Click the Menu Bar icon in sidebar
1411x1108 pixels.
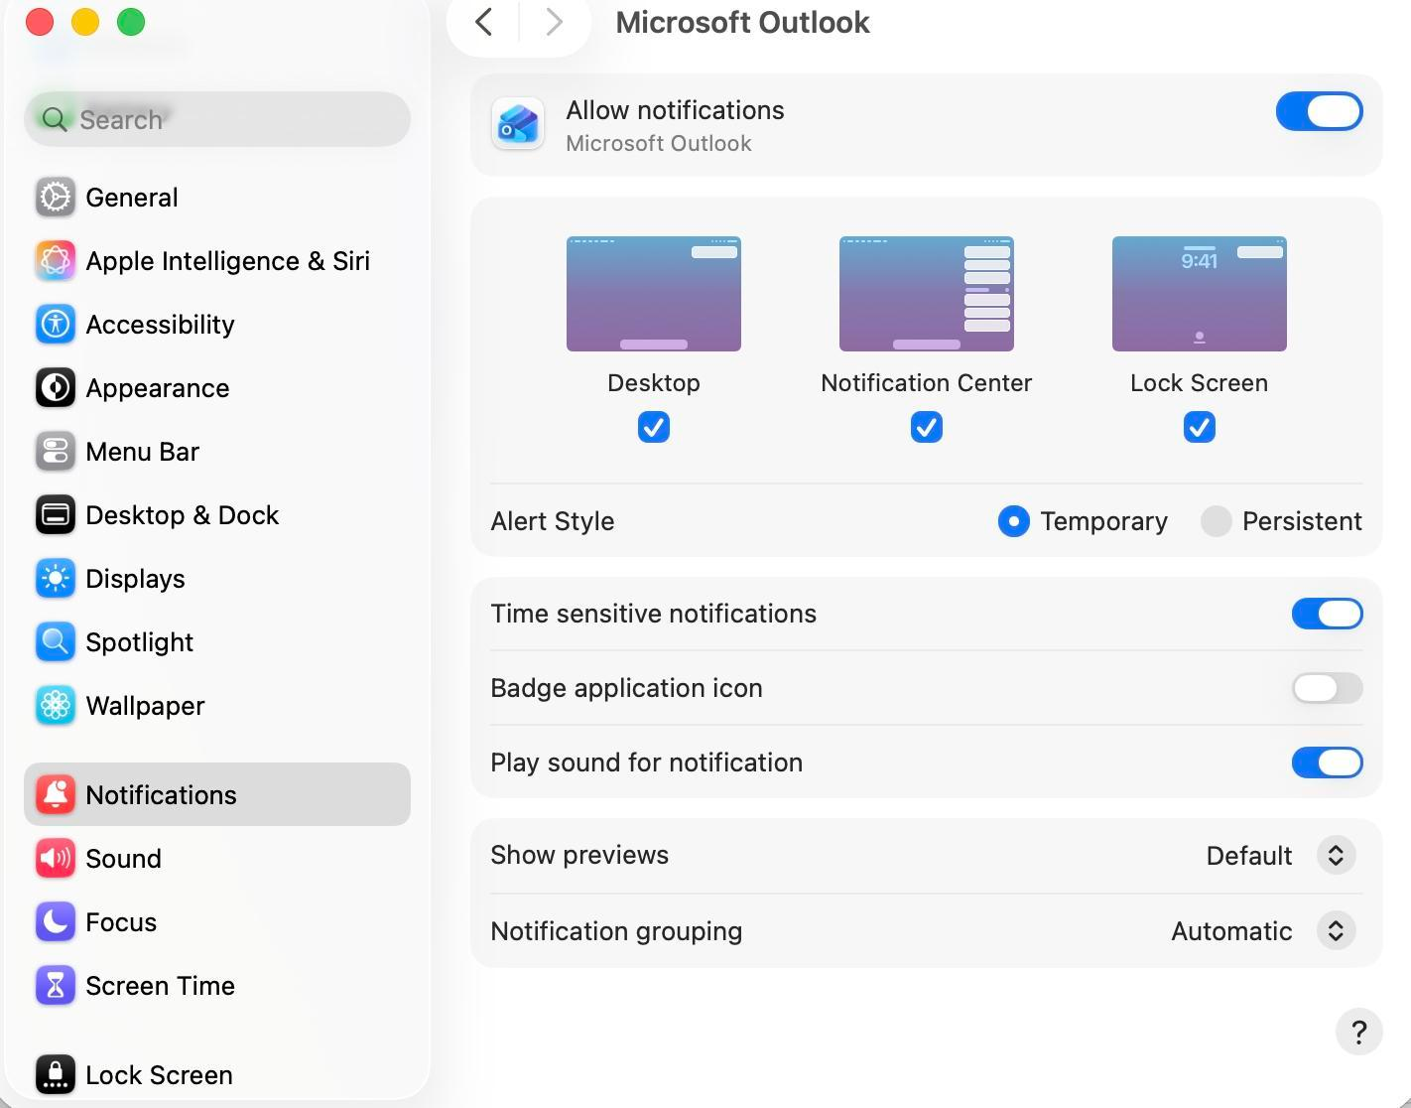[56, 452]
